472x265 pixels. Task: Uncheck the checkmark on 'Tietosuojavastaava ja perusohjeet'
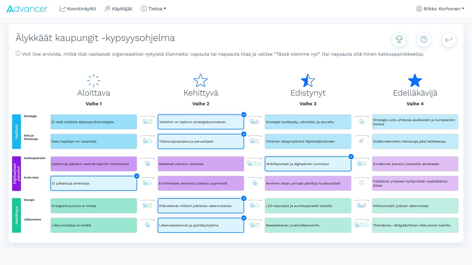pyautogui.click(x=244, y=134)
